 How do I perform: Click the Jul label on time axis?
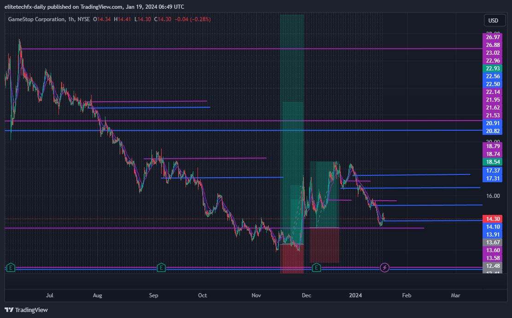[x=50, y=295]
